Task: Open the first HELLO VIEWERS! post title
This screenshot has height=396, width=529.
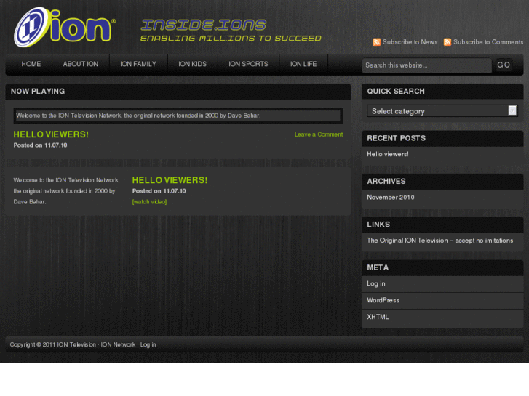Action: pos(51,134)
